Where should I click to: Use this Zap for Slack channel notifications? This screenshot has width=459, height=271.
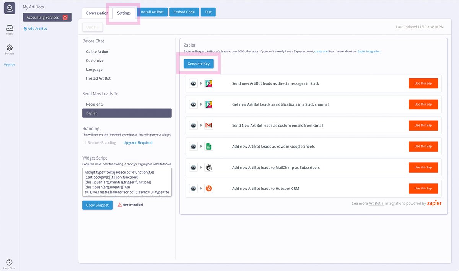[x=423, y=104]
